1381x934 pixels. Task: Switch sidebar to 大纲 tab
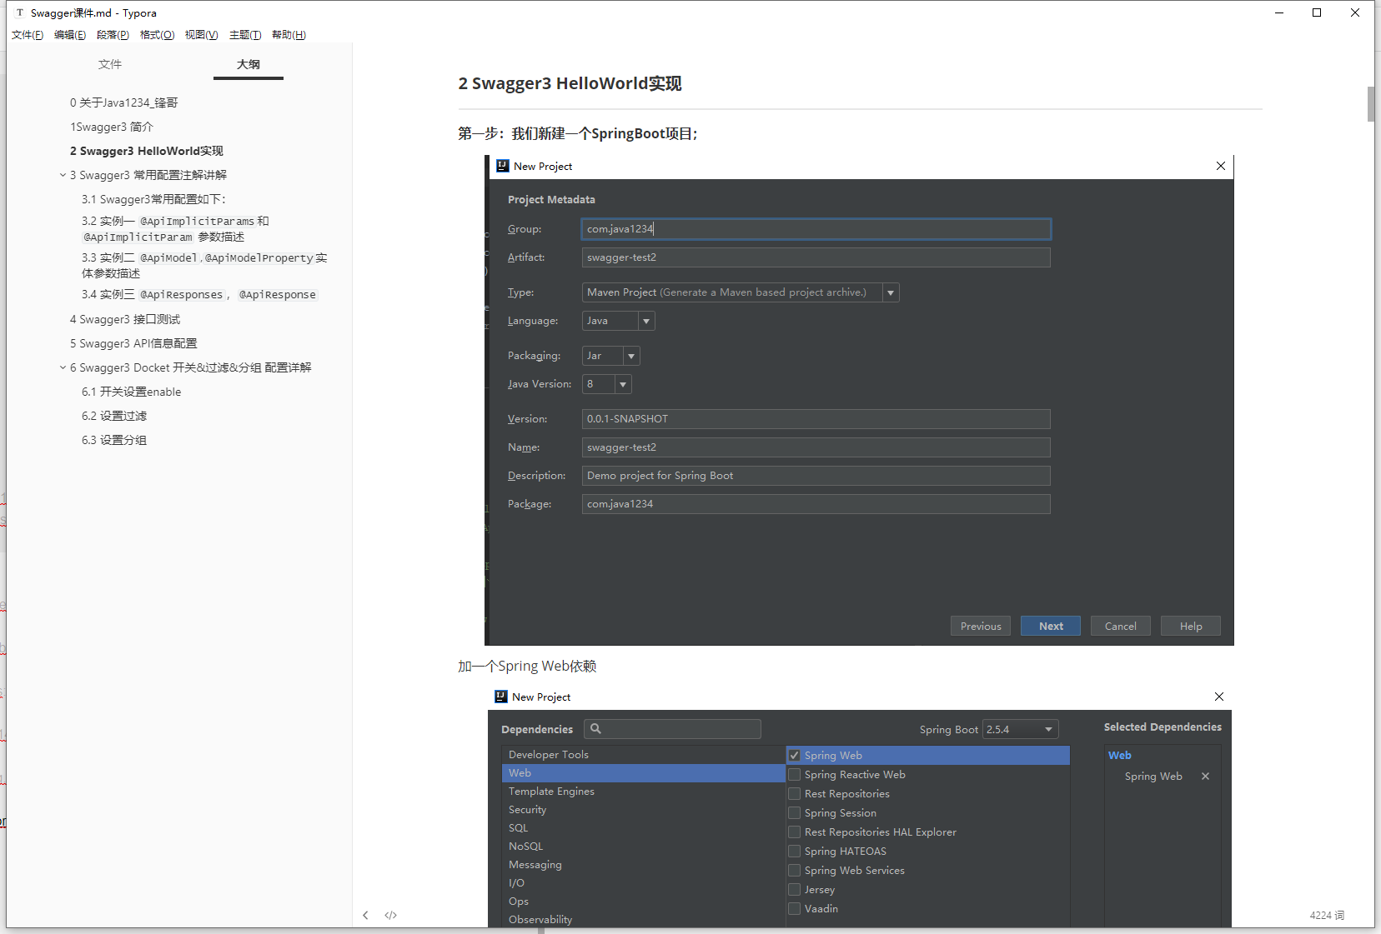click(249, 64)
